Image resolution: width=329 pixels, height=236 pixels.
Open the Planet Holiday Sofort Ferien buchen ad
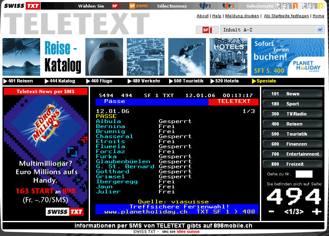(x=288, y=56)
